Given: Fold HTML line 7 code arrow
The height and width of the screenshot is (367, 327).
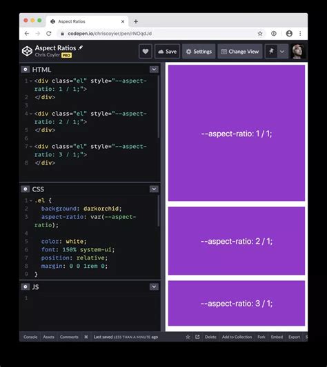Looking at the screenshot, I should pos(31,147).
